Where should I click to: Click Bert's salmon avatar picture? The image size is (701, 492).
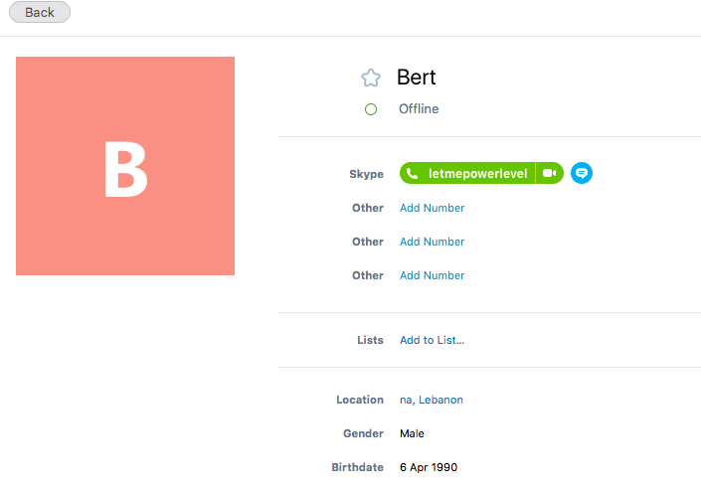tap(125, 166)
